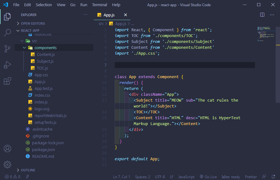Image resolution: width=280 pixels, height=180 pixels.
Task: Open the Run menu
Action: pos(84,5)
